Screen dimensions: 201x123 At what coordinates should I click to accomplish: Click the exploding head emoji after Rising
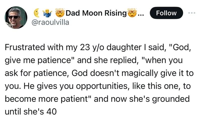(132, 13)
